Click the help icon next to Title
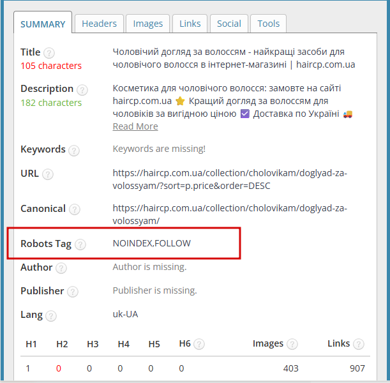The width and height of the screenshot is (390, 383). click(x=49, y=53)
